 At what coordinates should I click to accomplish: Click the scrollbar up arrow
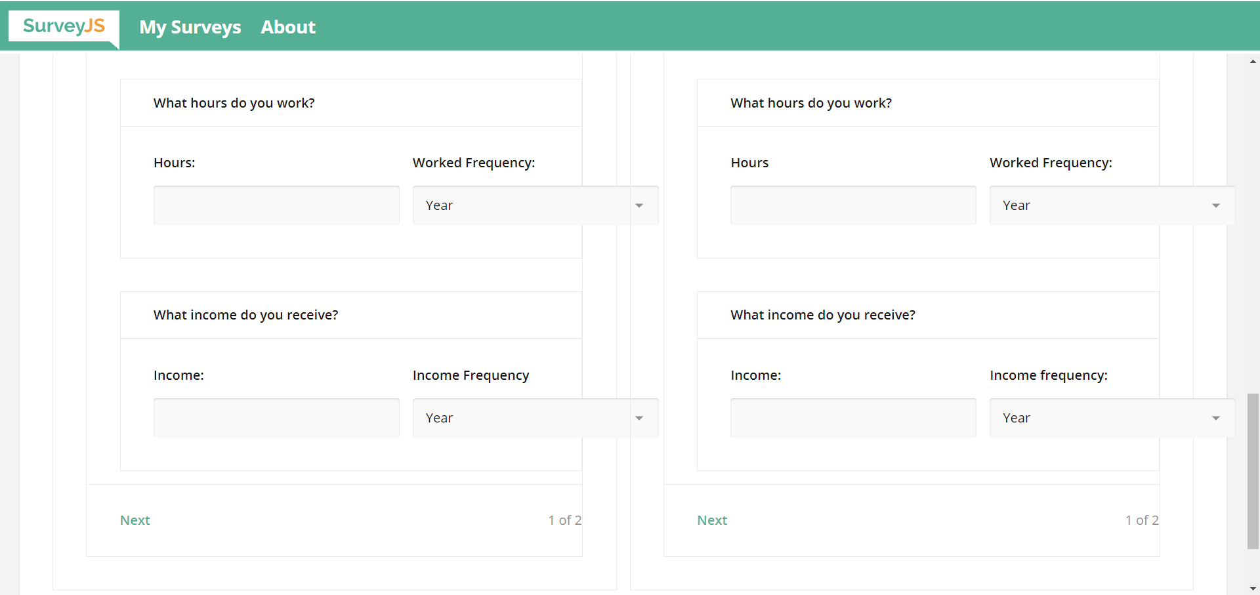pos(1252,60)
